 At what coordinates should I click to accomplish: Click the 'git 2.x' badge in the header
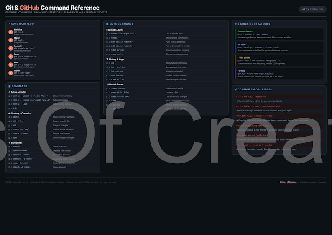click(x=305, y=9)
